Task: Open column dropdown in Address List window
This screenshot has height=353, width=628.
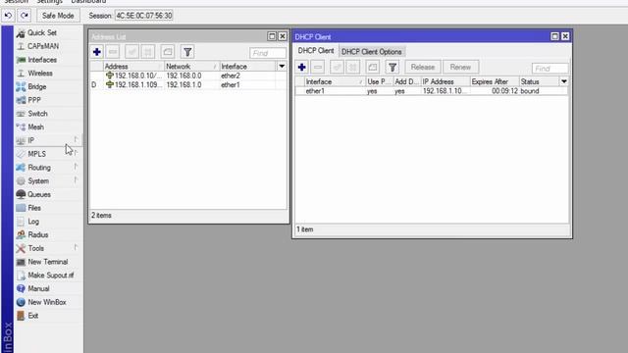Action: click(282, 67)
